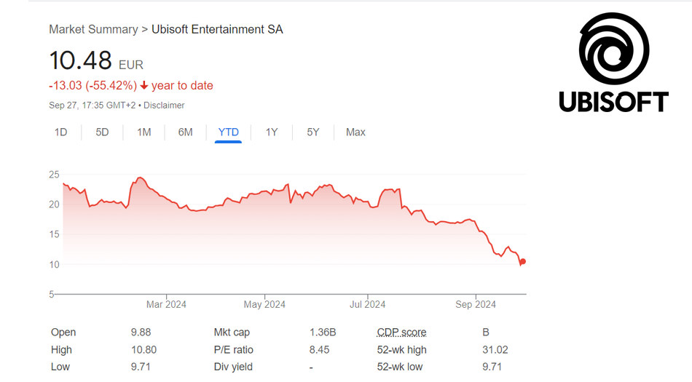Select the 1D time range tab
Image resolution: width=692 pixels, height=382 pixels.
(x=61, y=132)
